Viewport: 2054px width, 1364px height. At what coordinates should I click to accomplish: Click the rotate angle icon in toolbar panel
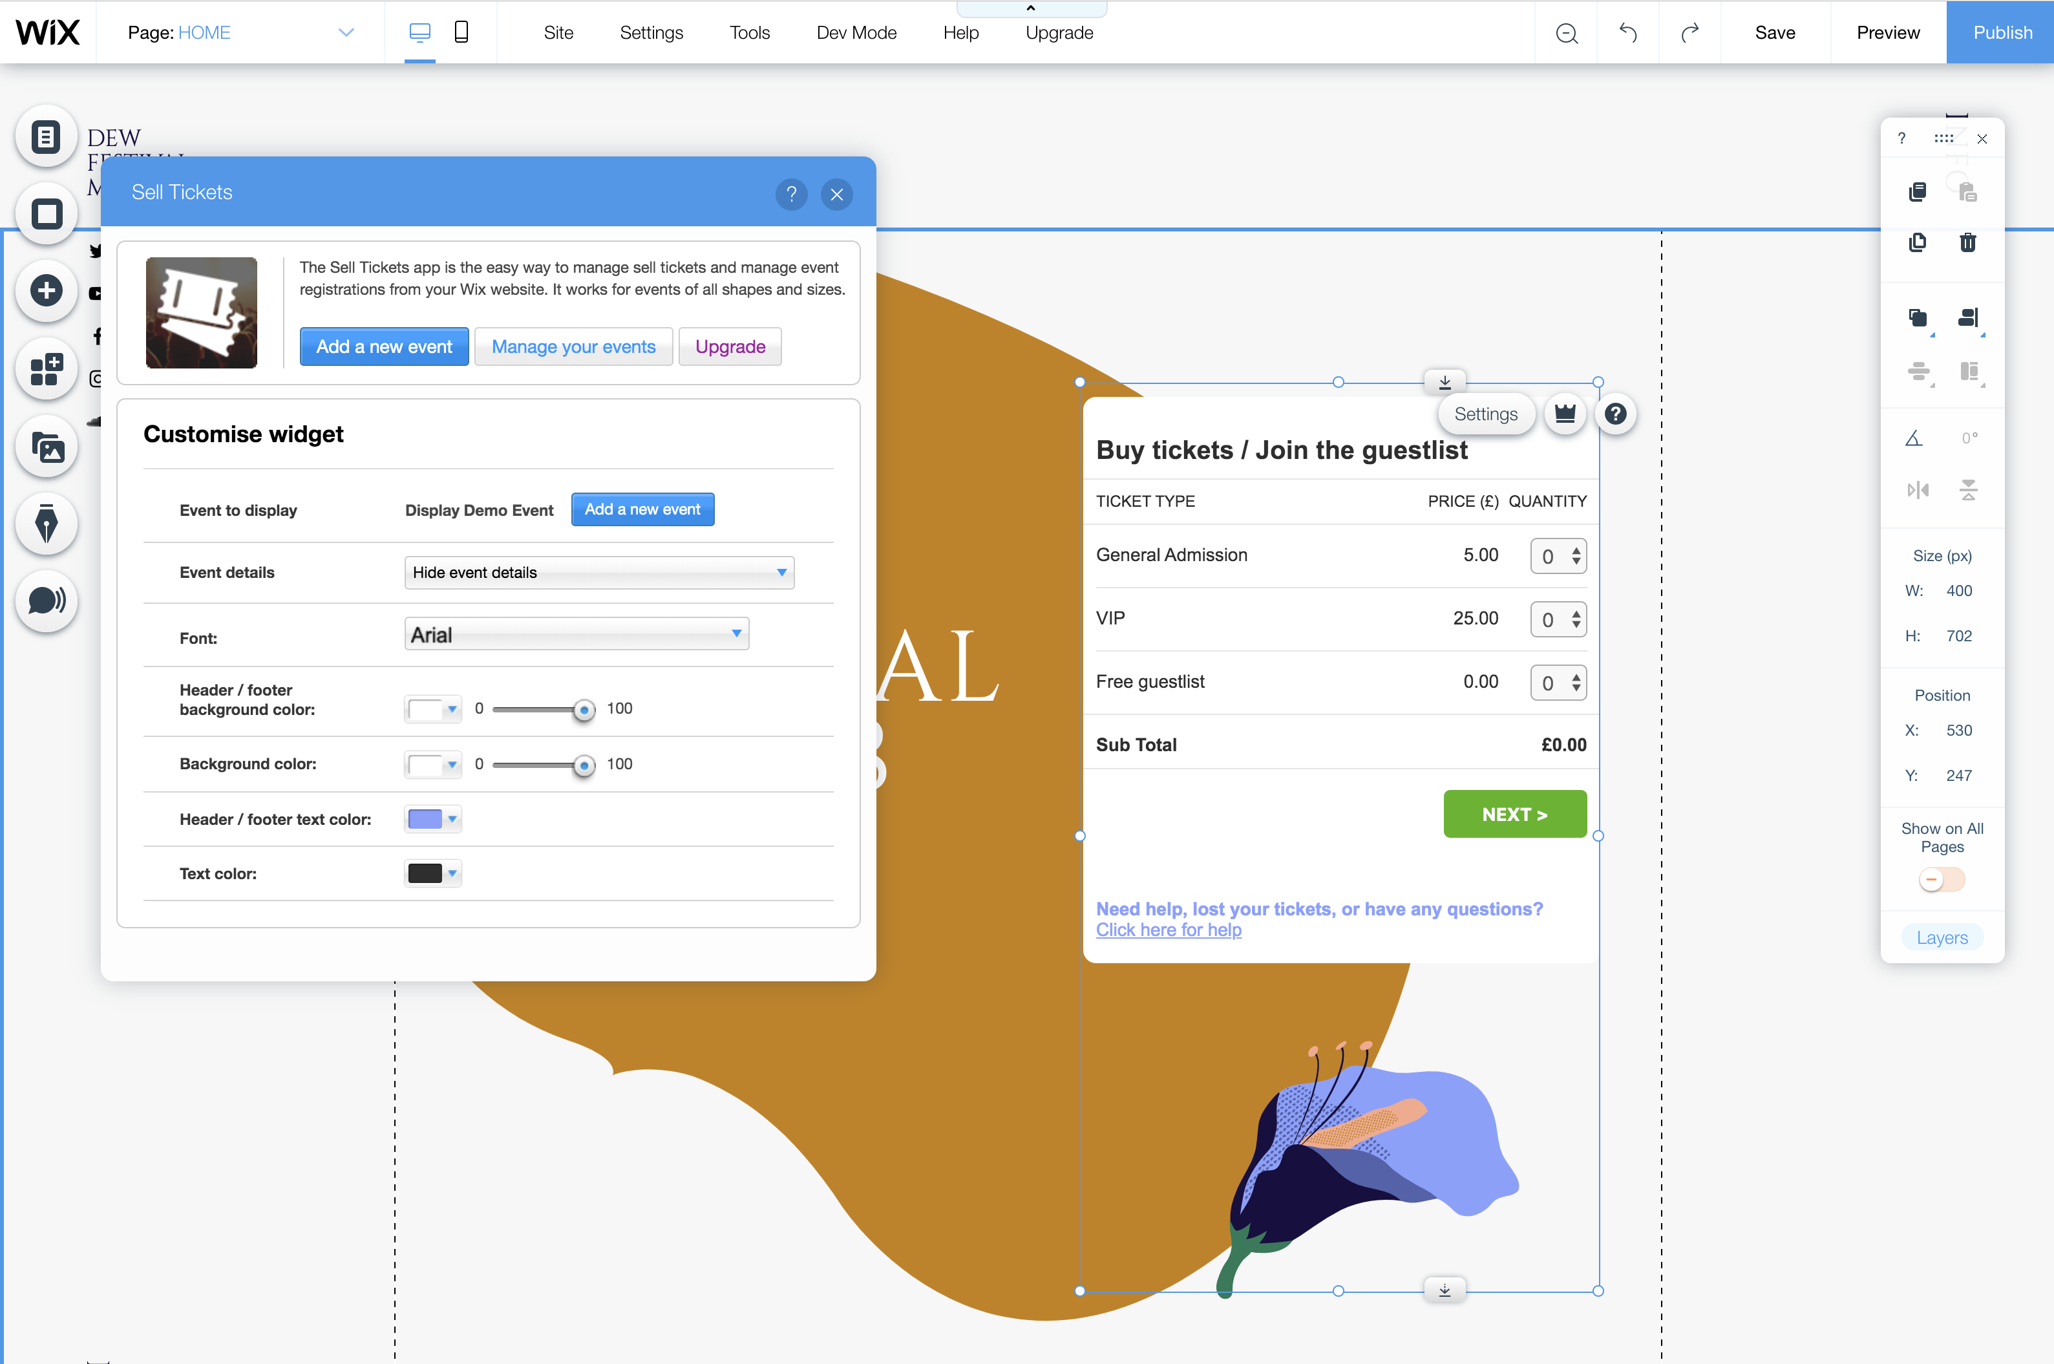(1914, 438)
